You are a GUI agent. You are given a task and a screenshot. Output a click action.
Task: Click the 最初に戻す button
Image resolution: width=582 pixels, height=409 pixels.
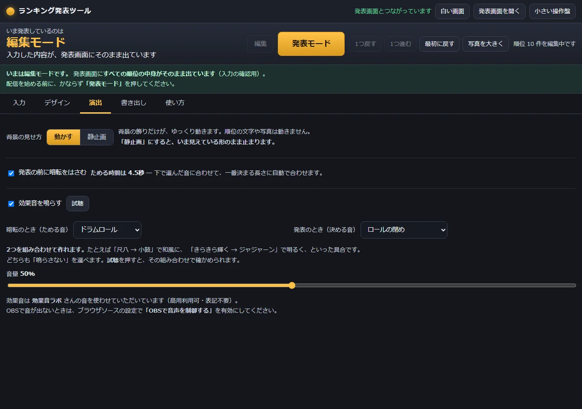click(439, 44)
